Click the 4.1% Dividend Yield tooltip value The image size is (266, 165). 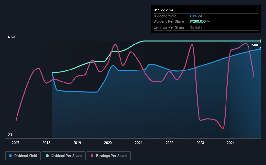click(x=193, y=16)
